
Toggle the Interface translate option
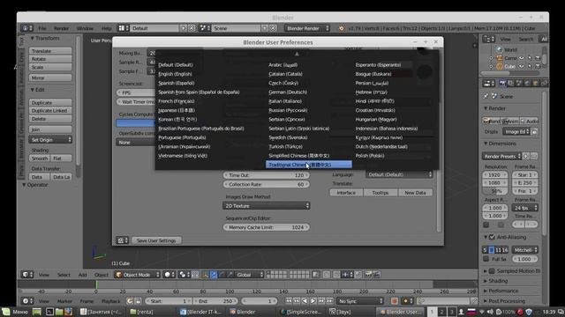click(346, 193)
